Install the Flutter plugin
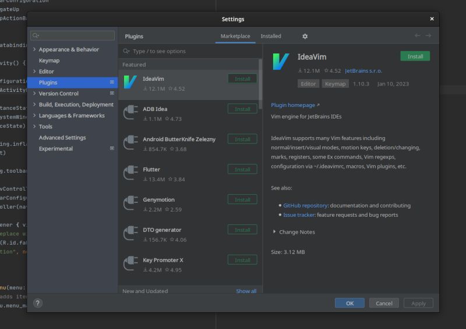Viewport: 466px width, 329px height. pyautogui.click(x=242, y=169)
